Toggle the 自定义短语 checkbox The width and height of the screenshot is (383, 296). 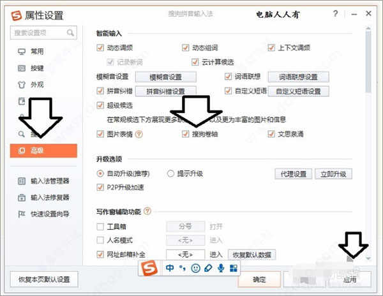[228, 91]
